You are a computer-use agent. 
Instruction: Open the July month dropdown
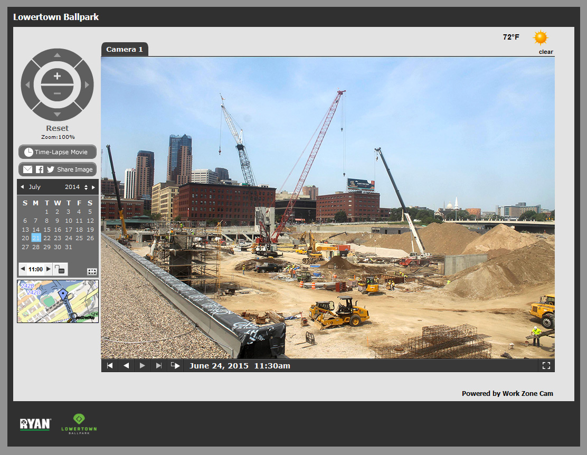[x=34, y=186]
